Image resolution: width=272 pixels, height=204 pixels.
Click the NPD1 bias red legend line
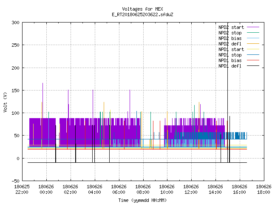click(x=253, y=60)
